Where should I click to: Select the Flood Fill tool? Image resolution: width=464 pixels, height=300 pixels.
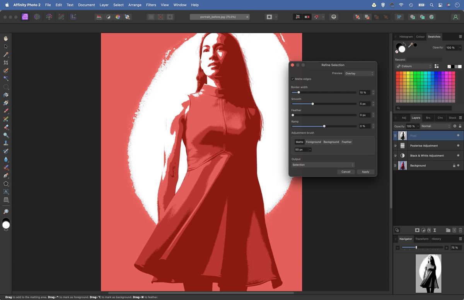pos(5,94)
